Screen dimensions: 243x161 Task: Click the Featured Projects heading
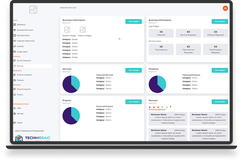pos(105,106)
